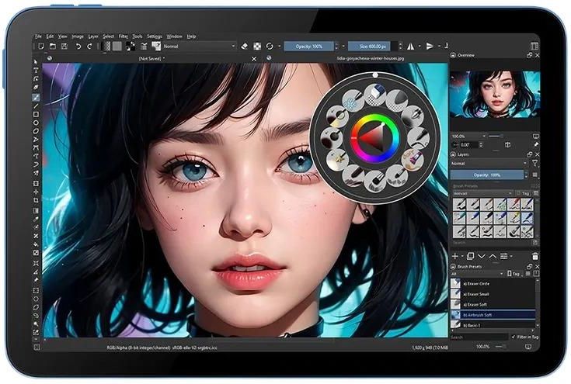The height and width of the screenshot is (384, 571).
Task: Click the reload brush preset icon
Action: 269,47
